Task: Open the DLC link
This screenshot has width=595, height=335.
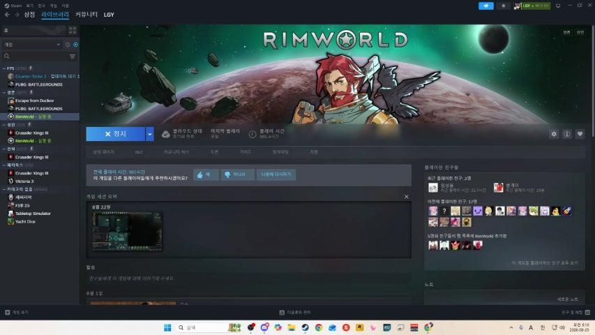Action: click(139, 152)
